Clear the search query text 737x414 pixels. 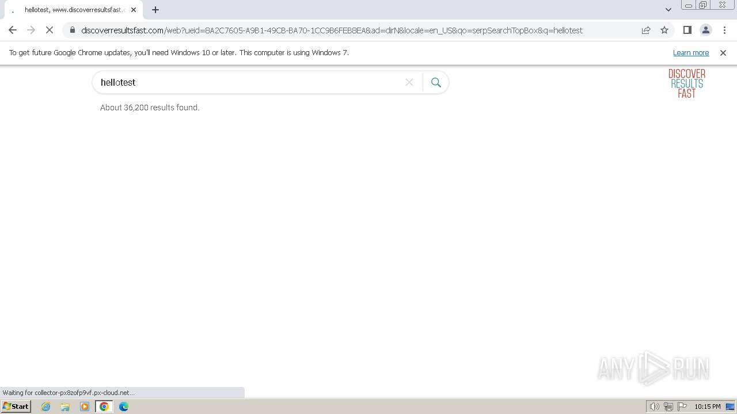409,82
